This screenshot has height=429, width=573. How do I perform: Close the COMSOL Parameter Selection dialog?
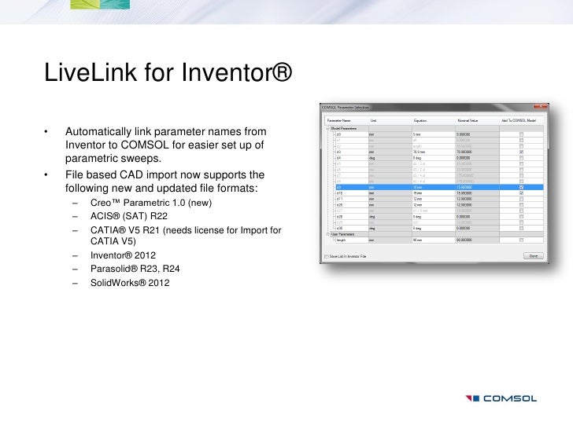tap(541, 107)
